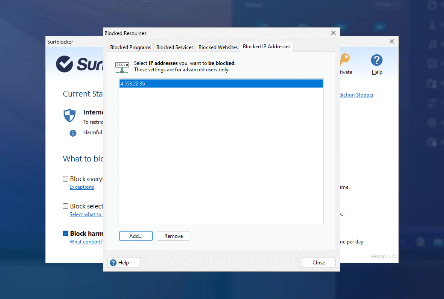444x299 pixels.
Task: Close the Surfblocker main window
Action: click(392, 42)
